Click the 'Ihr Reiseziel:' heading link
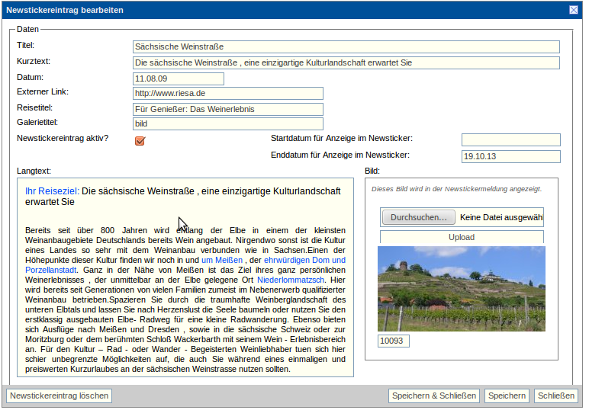Viewport: 589px width, 410px height. point(52,191)
